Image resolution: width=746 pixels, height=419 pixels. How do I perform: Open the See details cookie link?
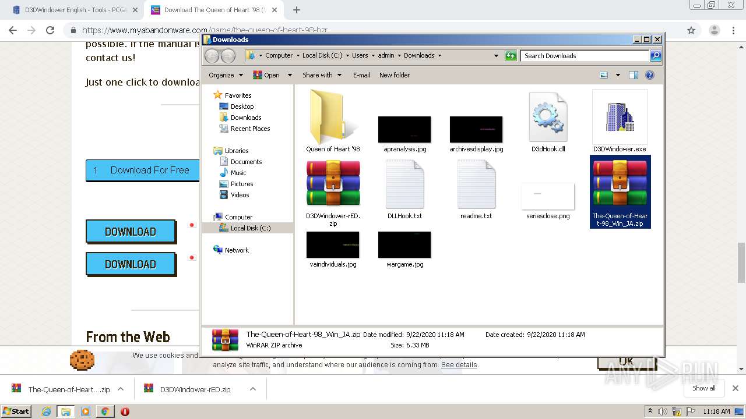point(459,365)
